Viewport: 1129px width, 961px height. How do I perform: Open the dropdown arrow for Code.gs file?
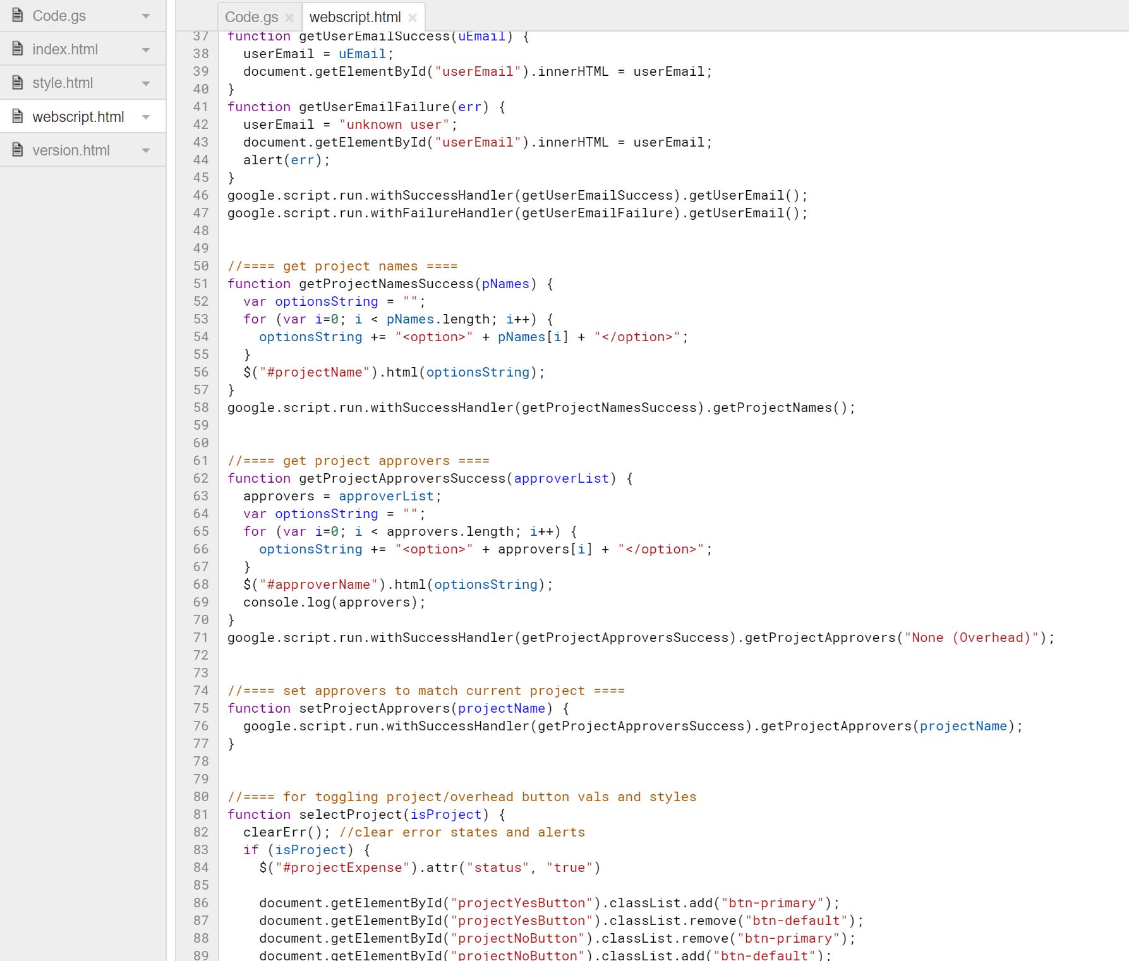coord(146,16)
